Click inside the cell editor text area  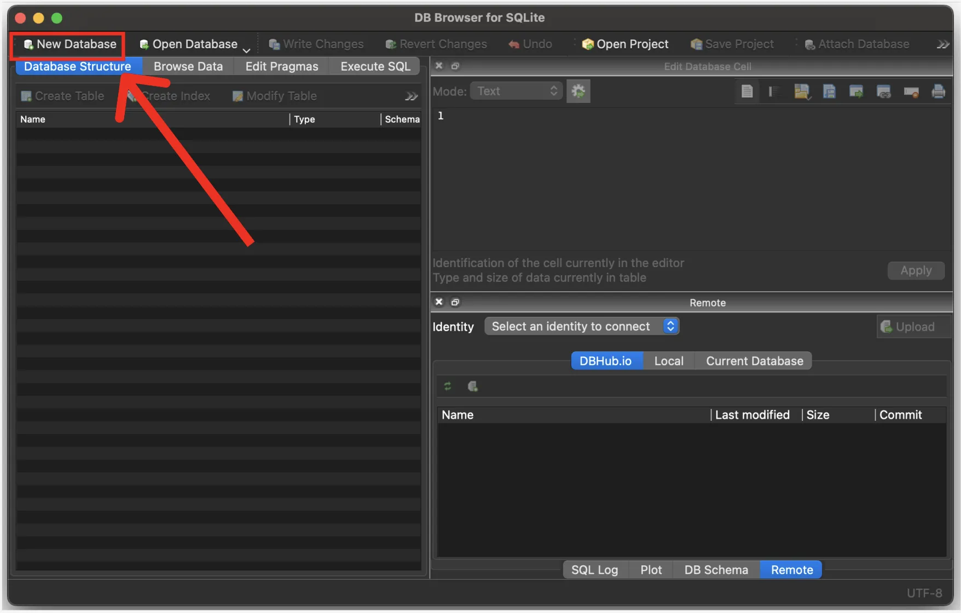coord(690,181)
